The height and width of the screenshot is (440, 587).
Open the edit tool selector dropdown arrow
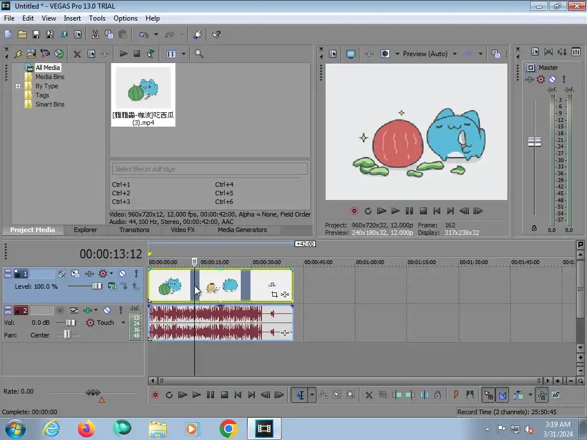pyautogui.click(x=312, y=395)
